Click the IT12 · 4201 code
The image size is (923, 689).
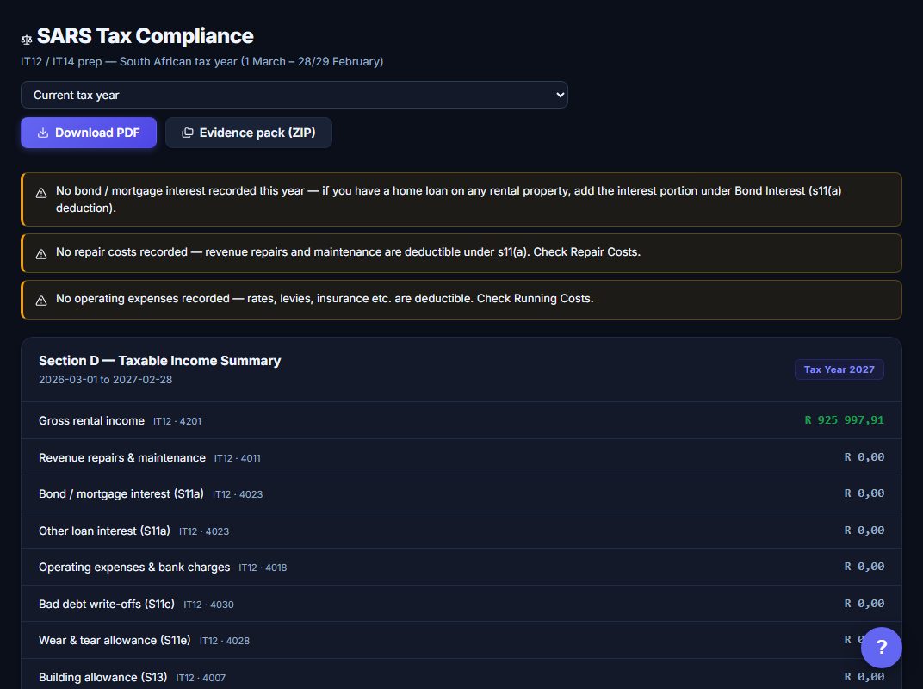(177, 421)
